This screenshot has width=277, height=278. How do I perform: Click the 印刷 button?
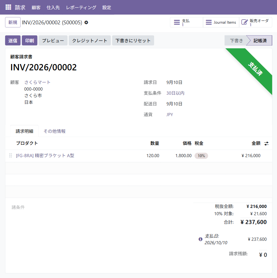(29, 40)
